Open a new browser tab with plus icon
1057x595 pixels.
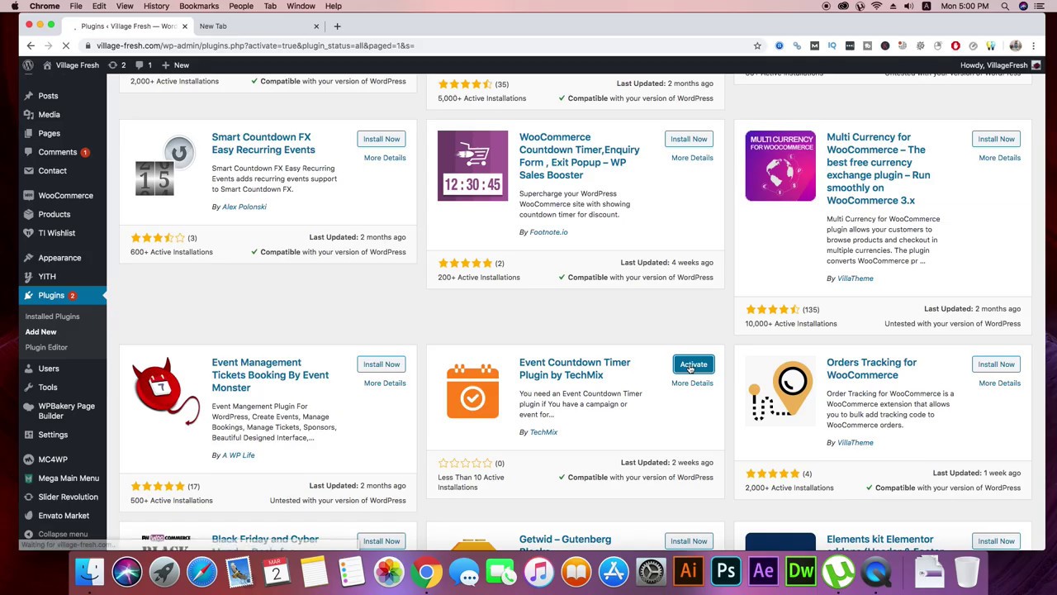[x=337, y=26]
